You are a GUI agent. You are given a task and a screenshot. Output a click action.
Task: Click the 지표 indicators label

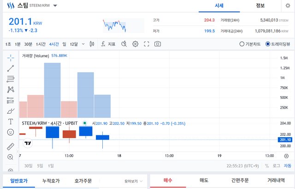[112, 44]
